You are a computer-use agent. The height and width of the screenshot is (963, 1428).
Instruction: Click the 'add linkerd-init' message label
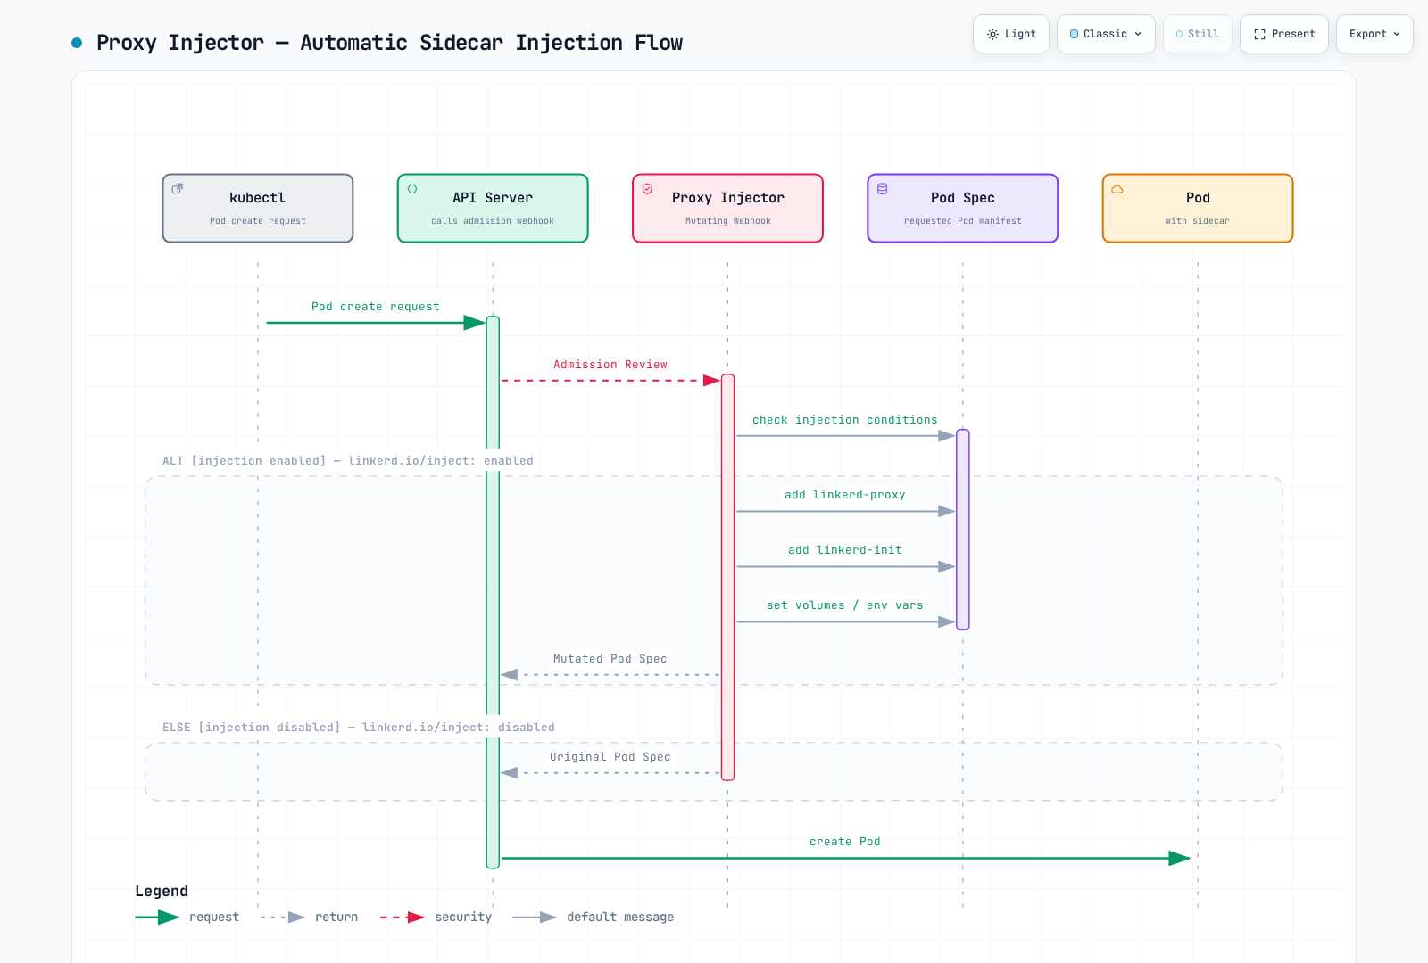click(x=845, y=550)
